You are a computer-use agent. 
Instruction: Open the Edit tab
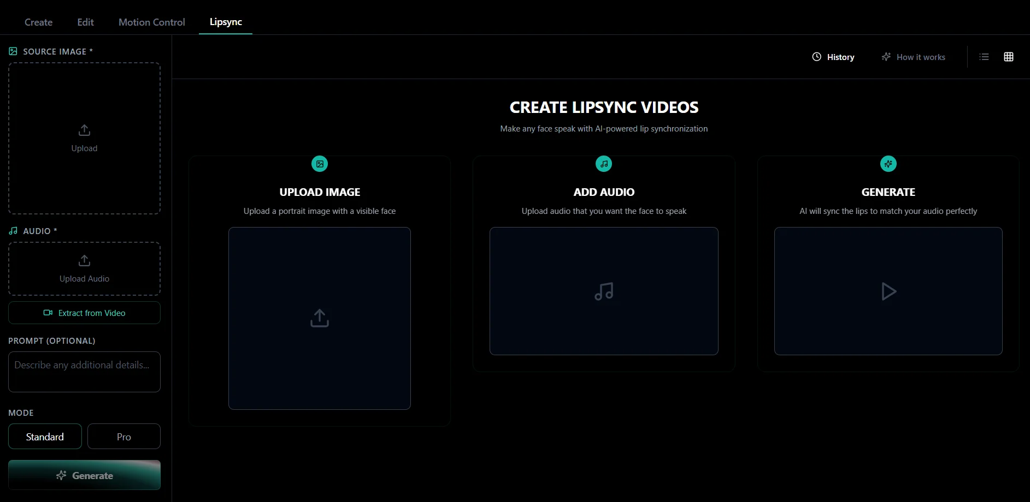(x=85, y=22)
